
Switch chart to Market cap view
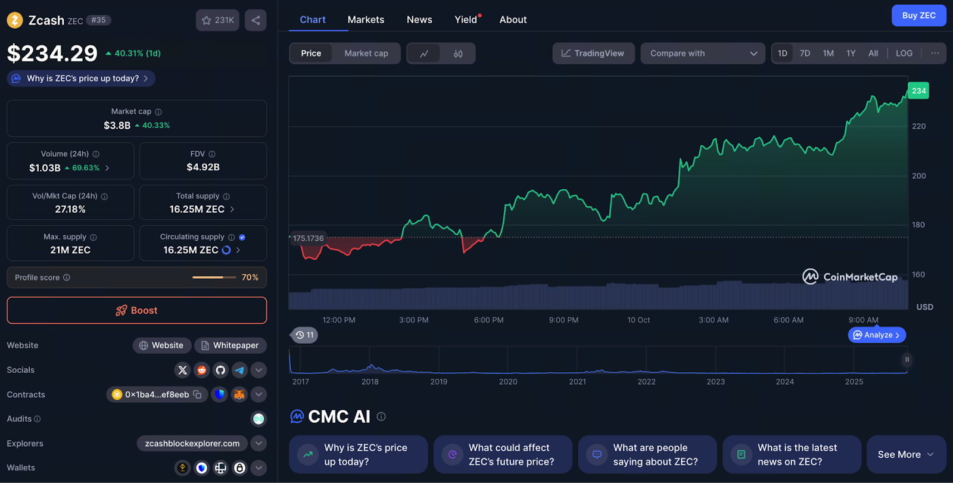coord(366,54)
